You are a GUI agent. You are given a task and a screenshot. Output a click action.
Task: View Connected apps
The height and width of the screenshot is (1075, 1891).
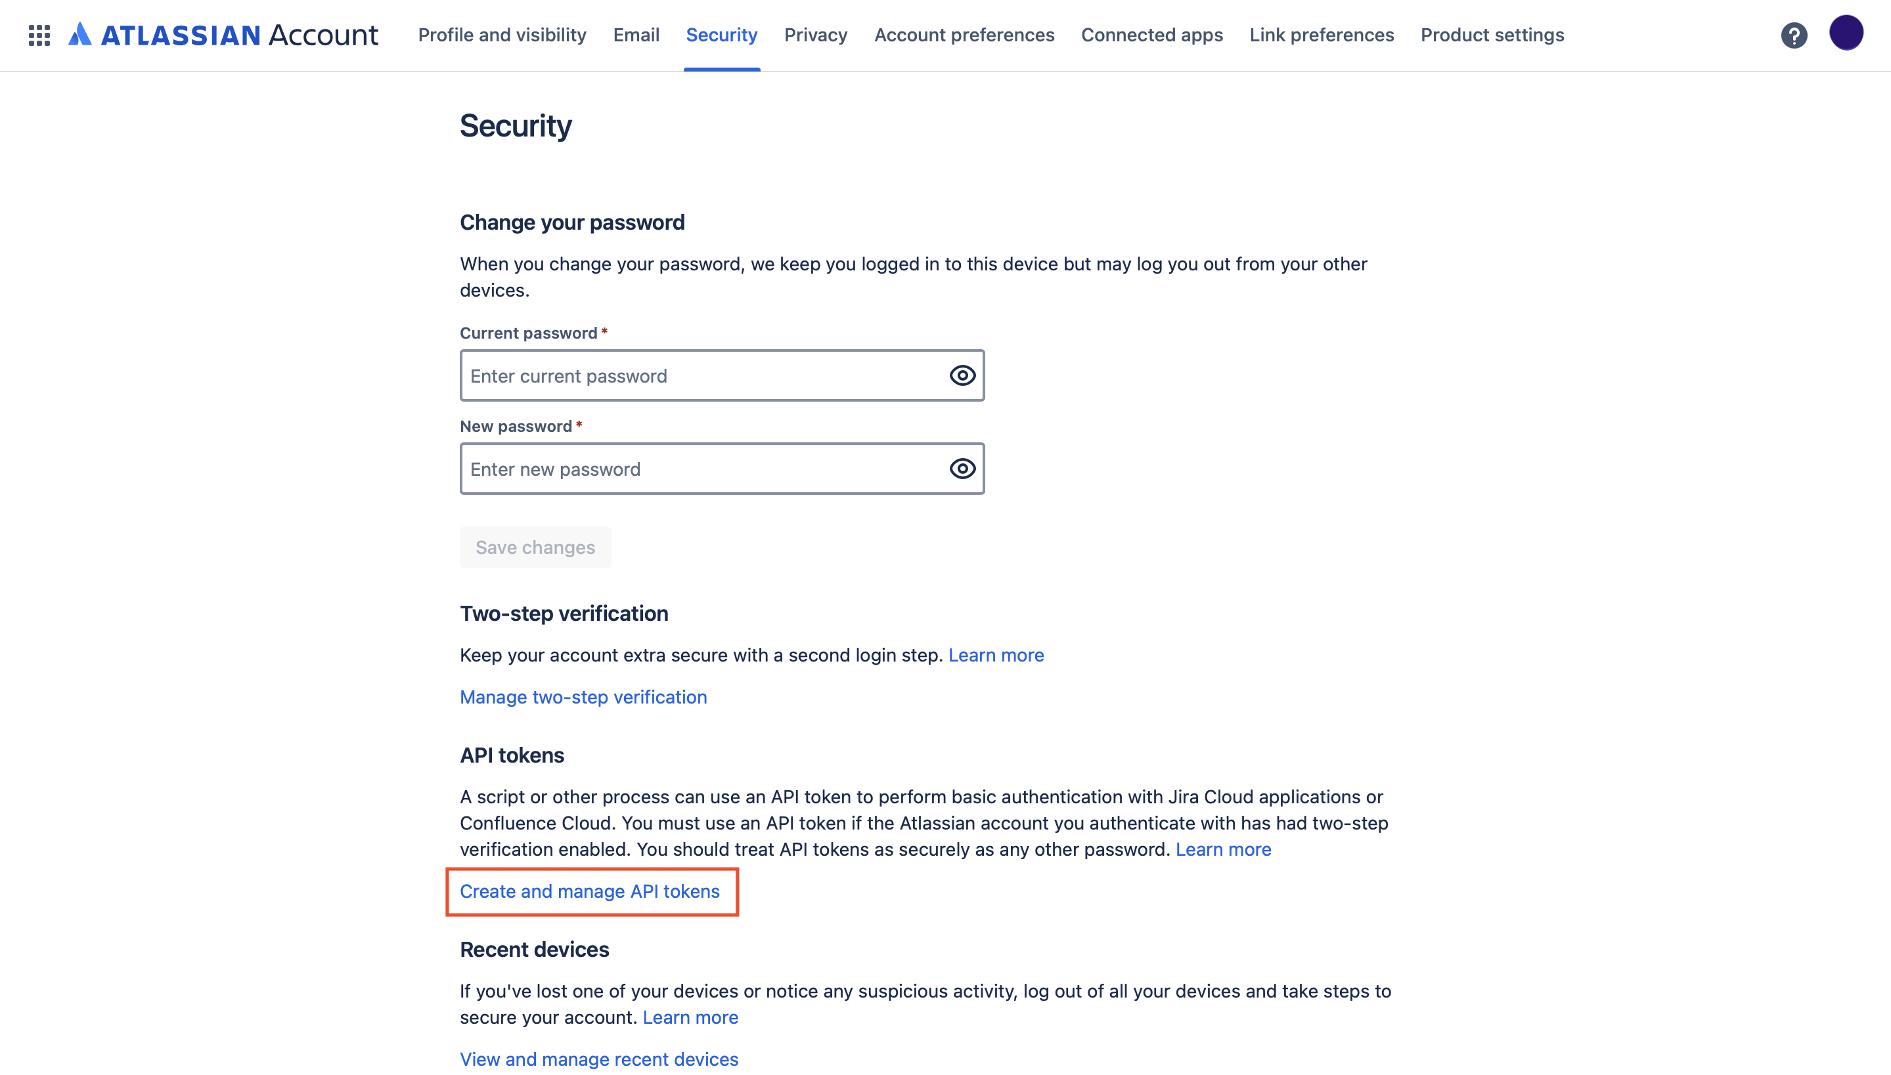click(x=1151, y=35)
